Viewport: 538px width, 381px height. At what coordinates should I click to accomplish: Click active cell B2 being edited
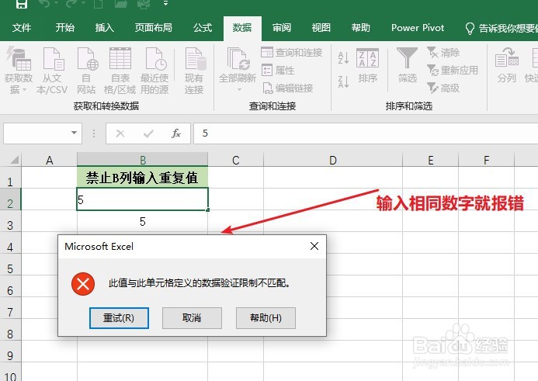coord(142,199)
